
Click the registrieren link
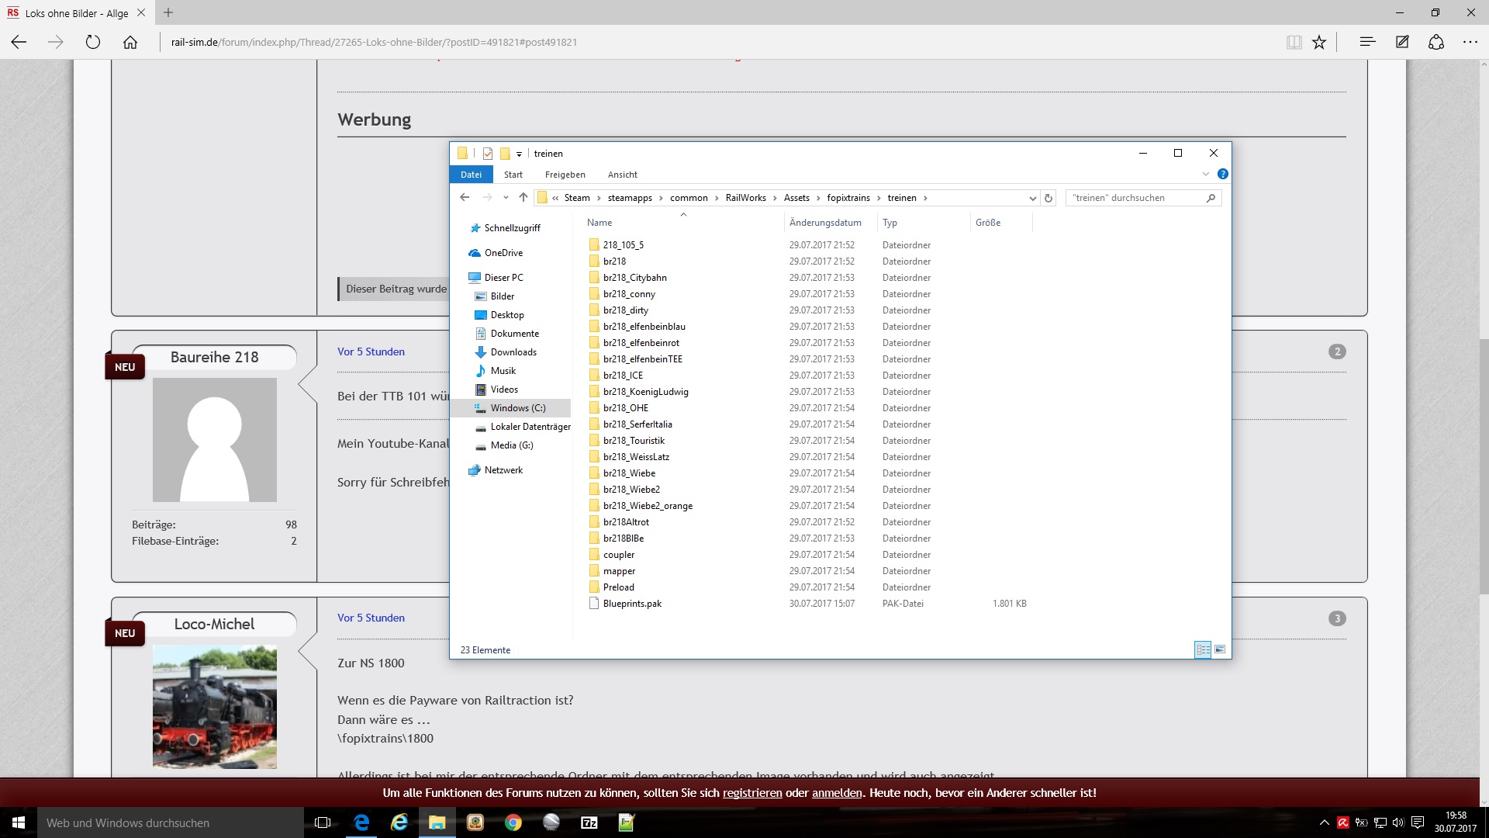coord(752,793)
